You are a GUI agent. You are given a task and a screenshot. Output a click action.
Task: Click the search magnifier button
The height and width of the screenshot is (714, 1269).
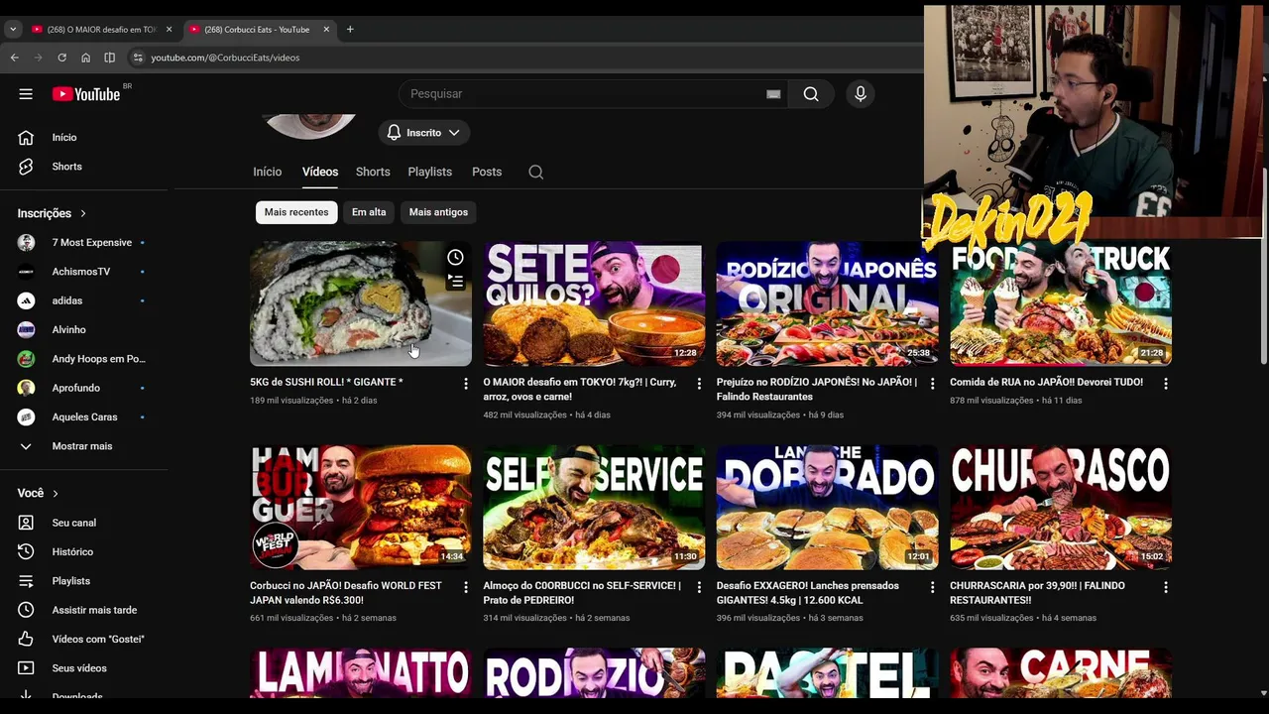coord(811,94)
